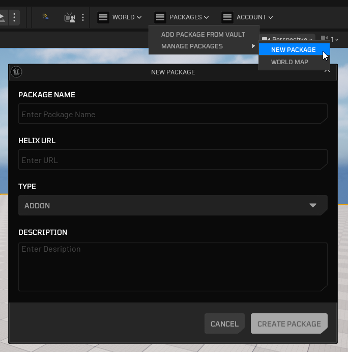Select World Map submenu entry

click(294, 62)
